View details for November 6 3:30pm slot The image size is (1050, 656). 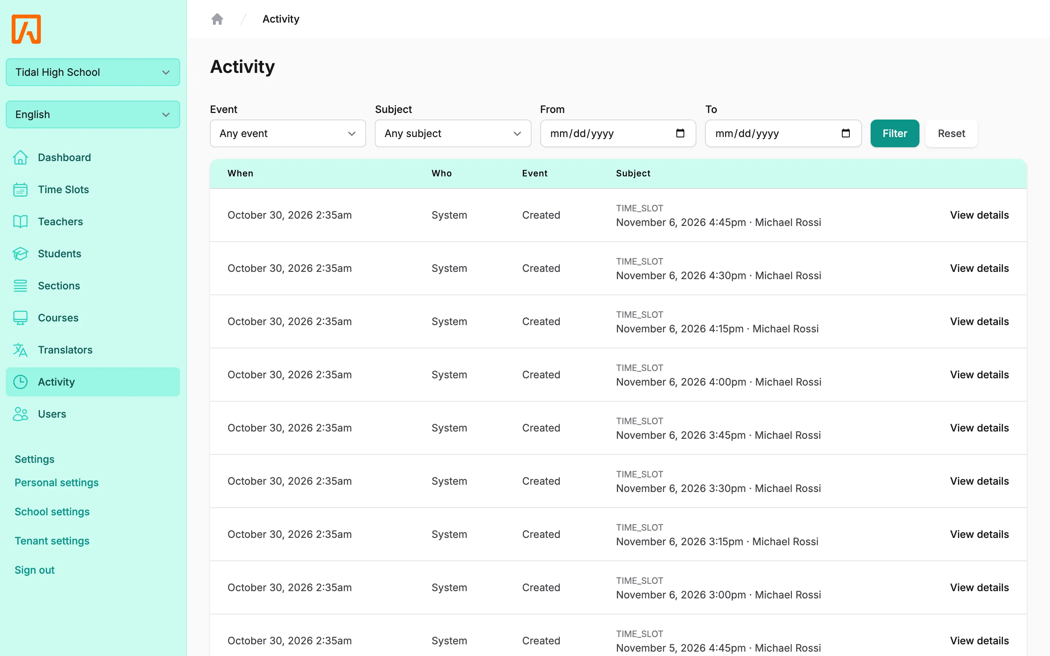(x=979, y=481)
